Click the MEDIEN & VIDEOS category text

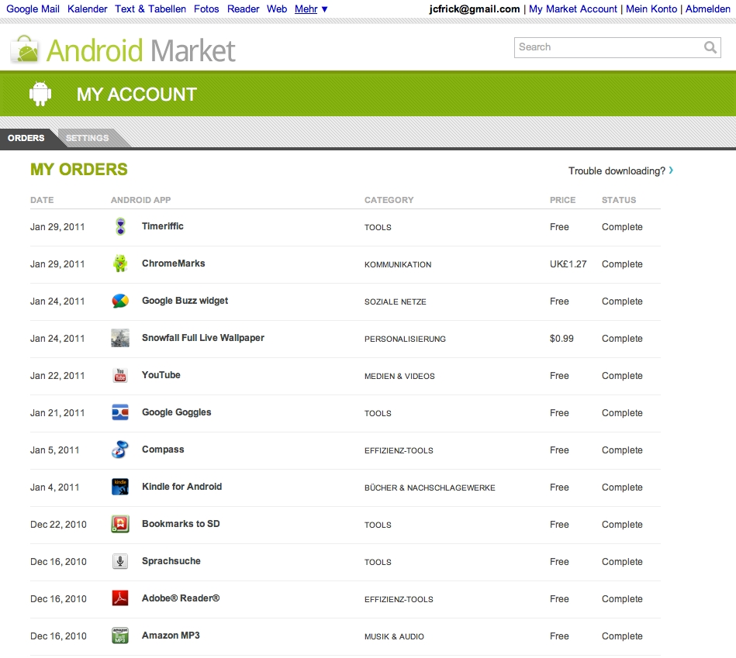(x=399, y=376)
